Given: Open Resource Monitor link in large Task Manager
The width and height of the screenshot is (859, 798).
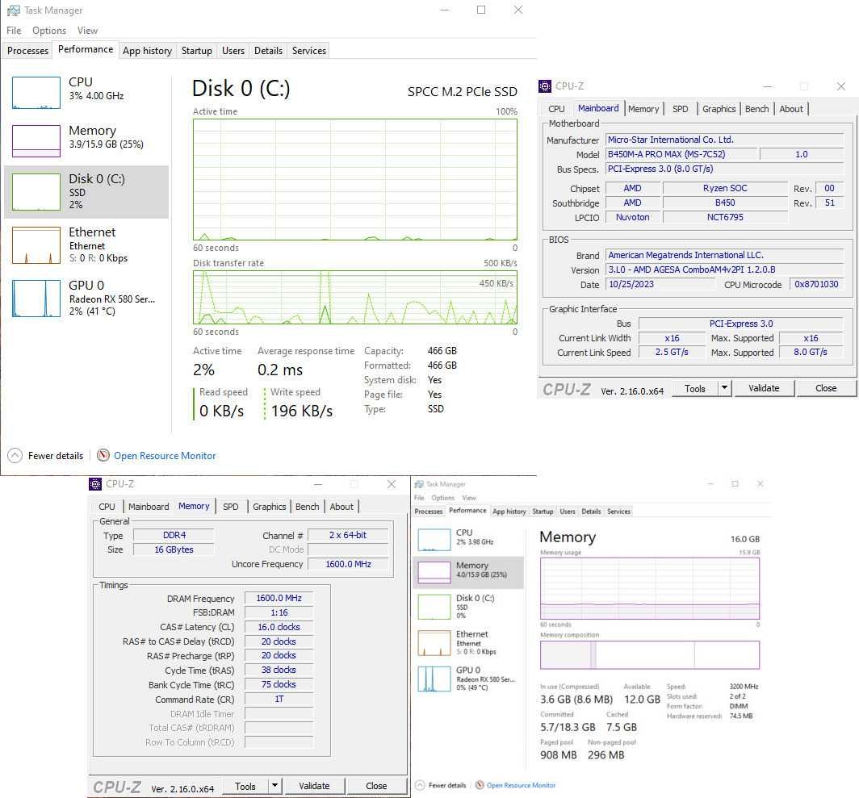Looking at the screenshot, I should coord(165,456).
